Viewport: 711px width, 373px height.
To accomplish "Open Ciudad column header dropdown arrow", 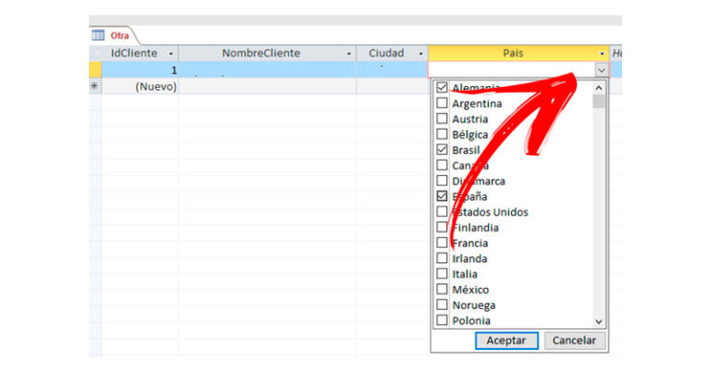I will pos(420,54).
